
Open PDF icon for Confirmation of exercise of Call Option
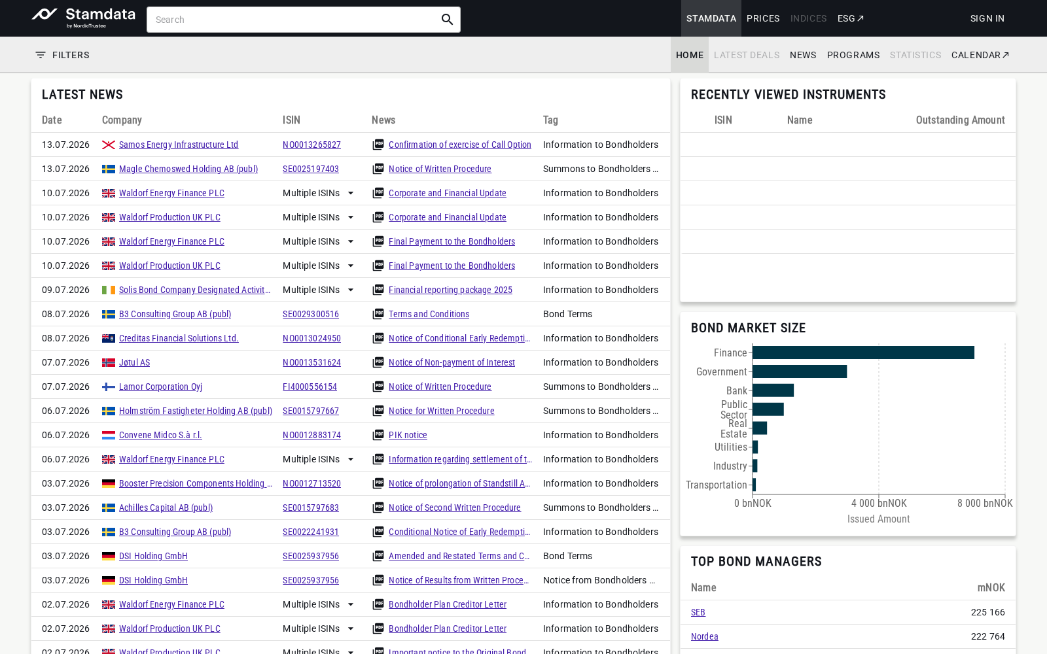coord(378,145)
